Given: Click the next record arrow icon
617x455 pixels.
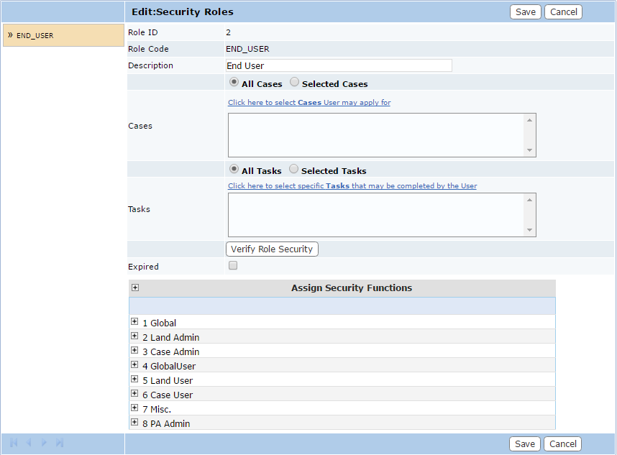Looking at the screenshot, I should pyautogui.click(x=45, y=443).
